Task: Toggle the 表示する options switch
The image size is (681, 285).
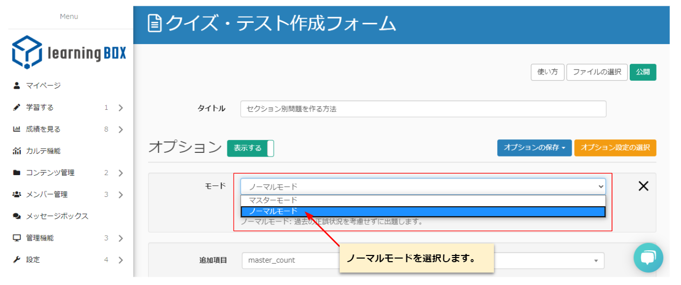Action: 250,148
